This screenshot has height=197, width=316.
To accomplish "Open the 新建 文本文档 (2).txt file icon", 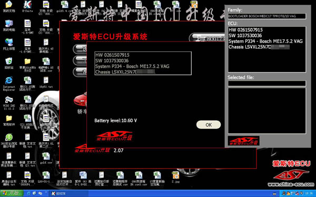I will click(x=27, y=160).
